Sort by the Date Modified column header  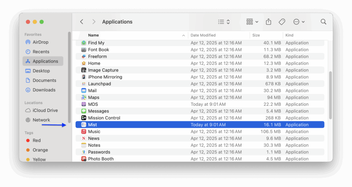pos(203,35)
